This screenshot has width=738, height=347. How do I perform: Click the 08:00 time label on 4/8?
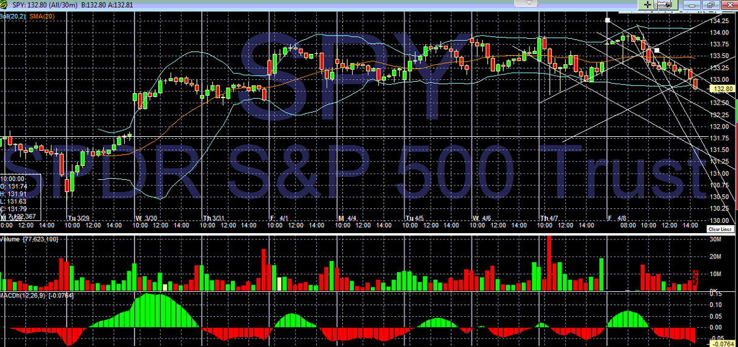coord(628,225)
